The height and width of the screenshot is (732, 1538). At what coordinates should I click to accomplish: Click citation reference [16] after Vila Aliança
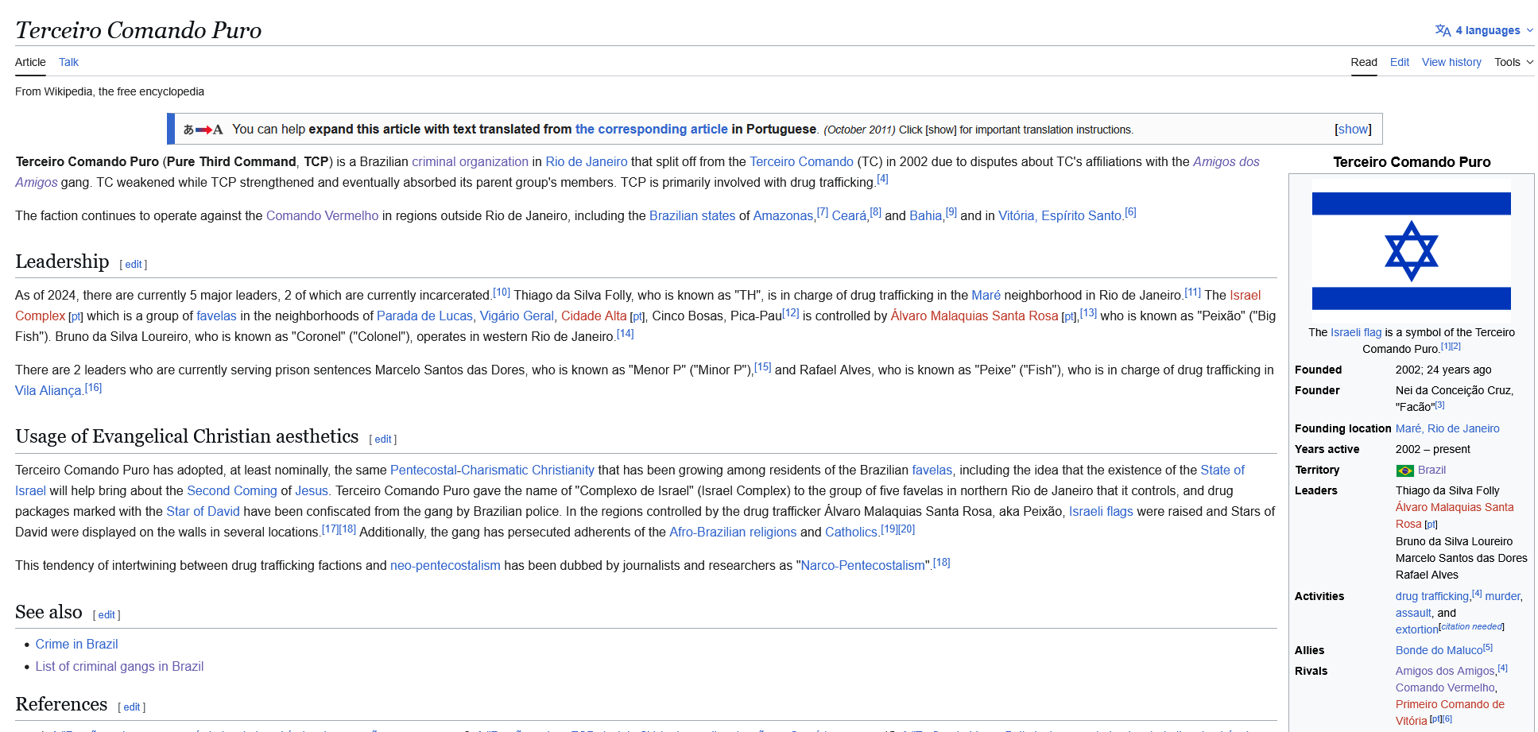(x=94, y=388)
